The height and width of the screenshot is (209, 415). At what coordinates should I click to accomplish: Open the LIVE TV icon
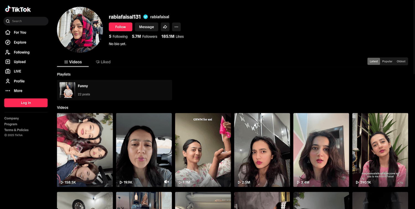coord(8,71)
